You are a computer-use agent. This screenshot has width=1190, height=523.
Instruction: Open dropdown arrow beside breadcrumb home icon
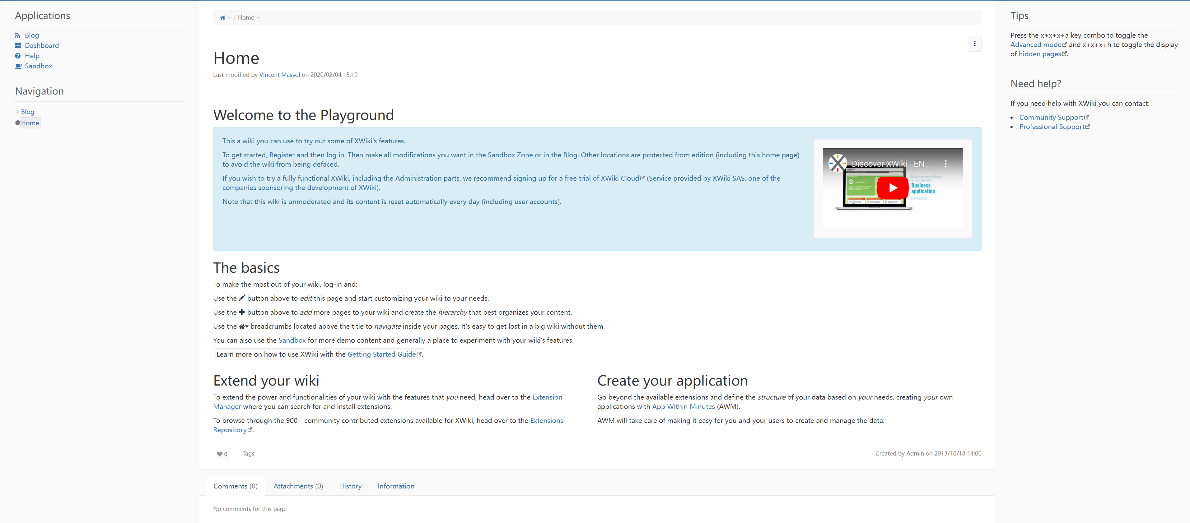point(229,18)
